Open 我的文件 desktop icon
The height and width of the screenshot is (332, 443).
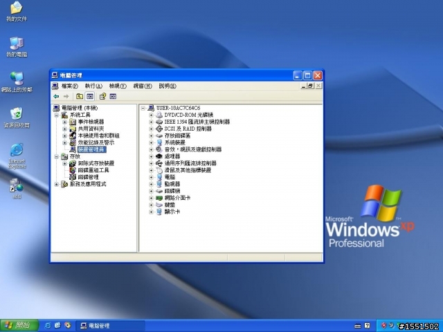tap(17, 12)
